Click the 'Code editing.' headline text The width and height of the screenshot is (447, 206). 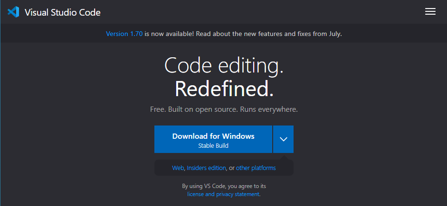224,66
